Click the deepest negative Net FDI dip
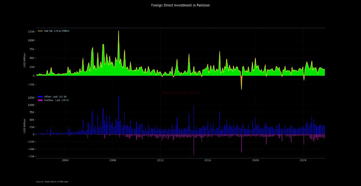361x186 pixels. [x=241, y=89]
